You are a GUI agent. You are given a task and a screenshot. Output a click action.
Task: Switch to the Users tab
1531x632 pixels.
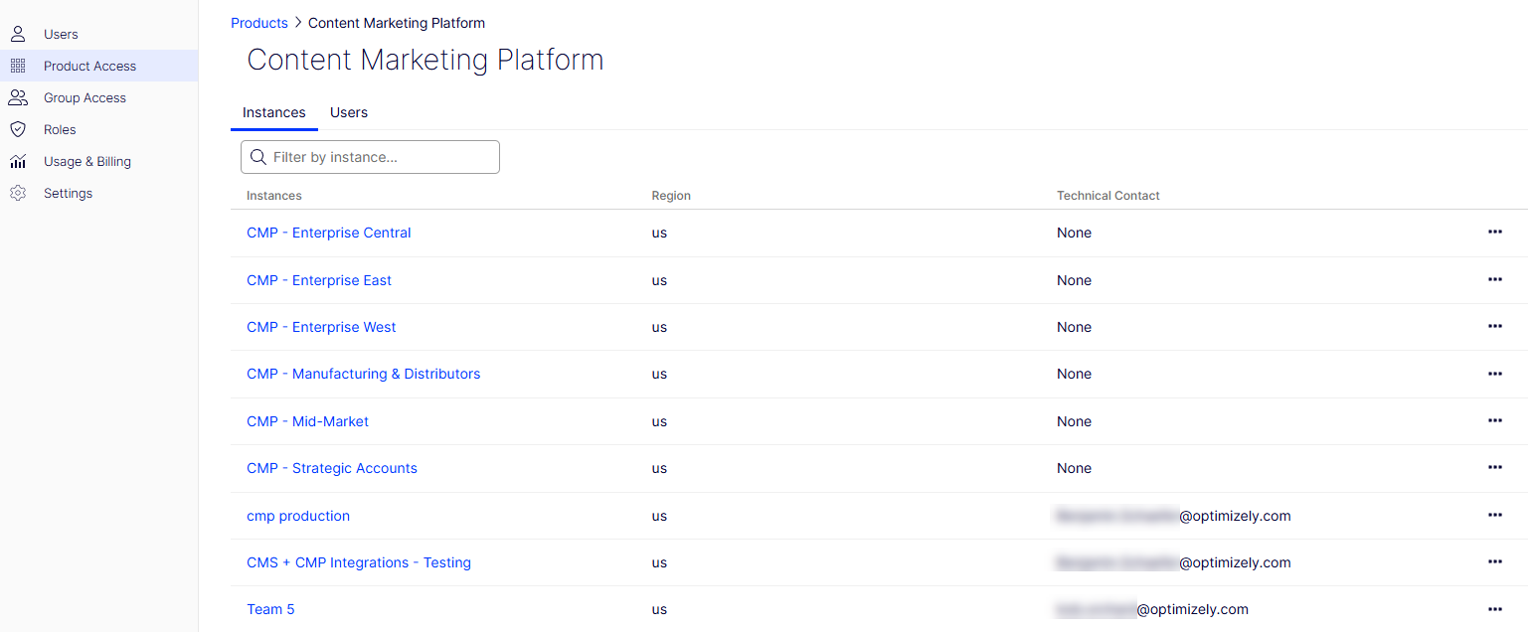pyautogui.click(x=349, y=112)
